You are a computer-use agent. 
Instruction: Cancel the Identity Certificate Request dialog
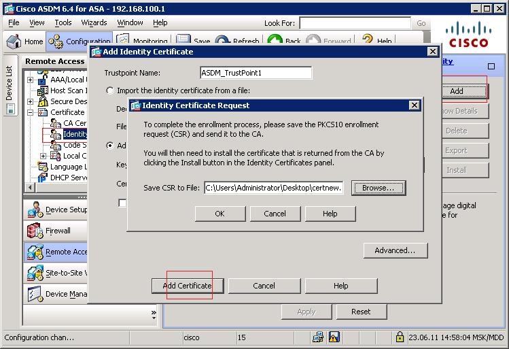click(x=275, y=214)
